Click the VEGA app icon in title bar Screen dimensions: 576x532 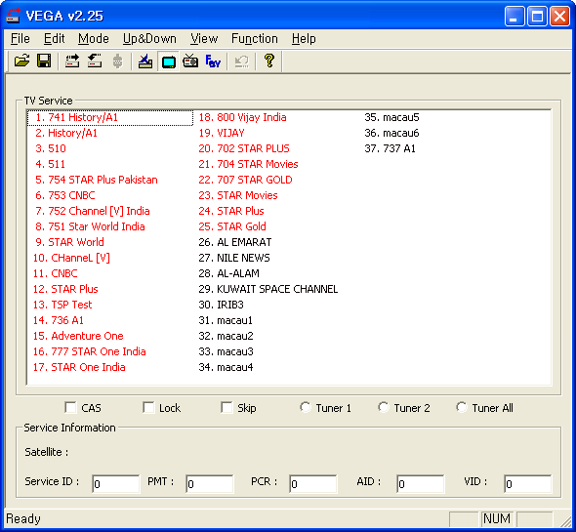point(13,16)
